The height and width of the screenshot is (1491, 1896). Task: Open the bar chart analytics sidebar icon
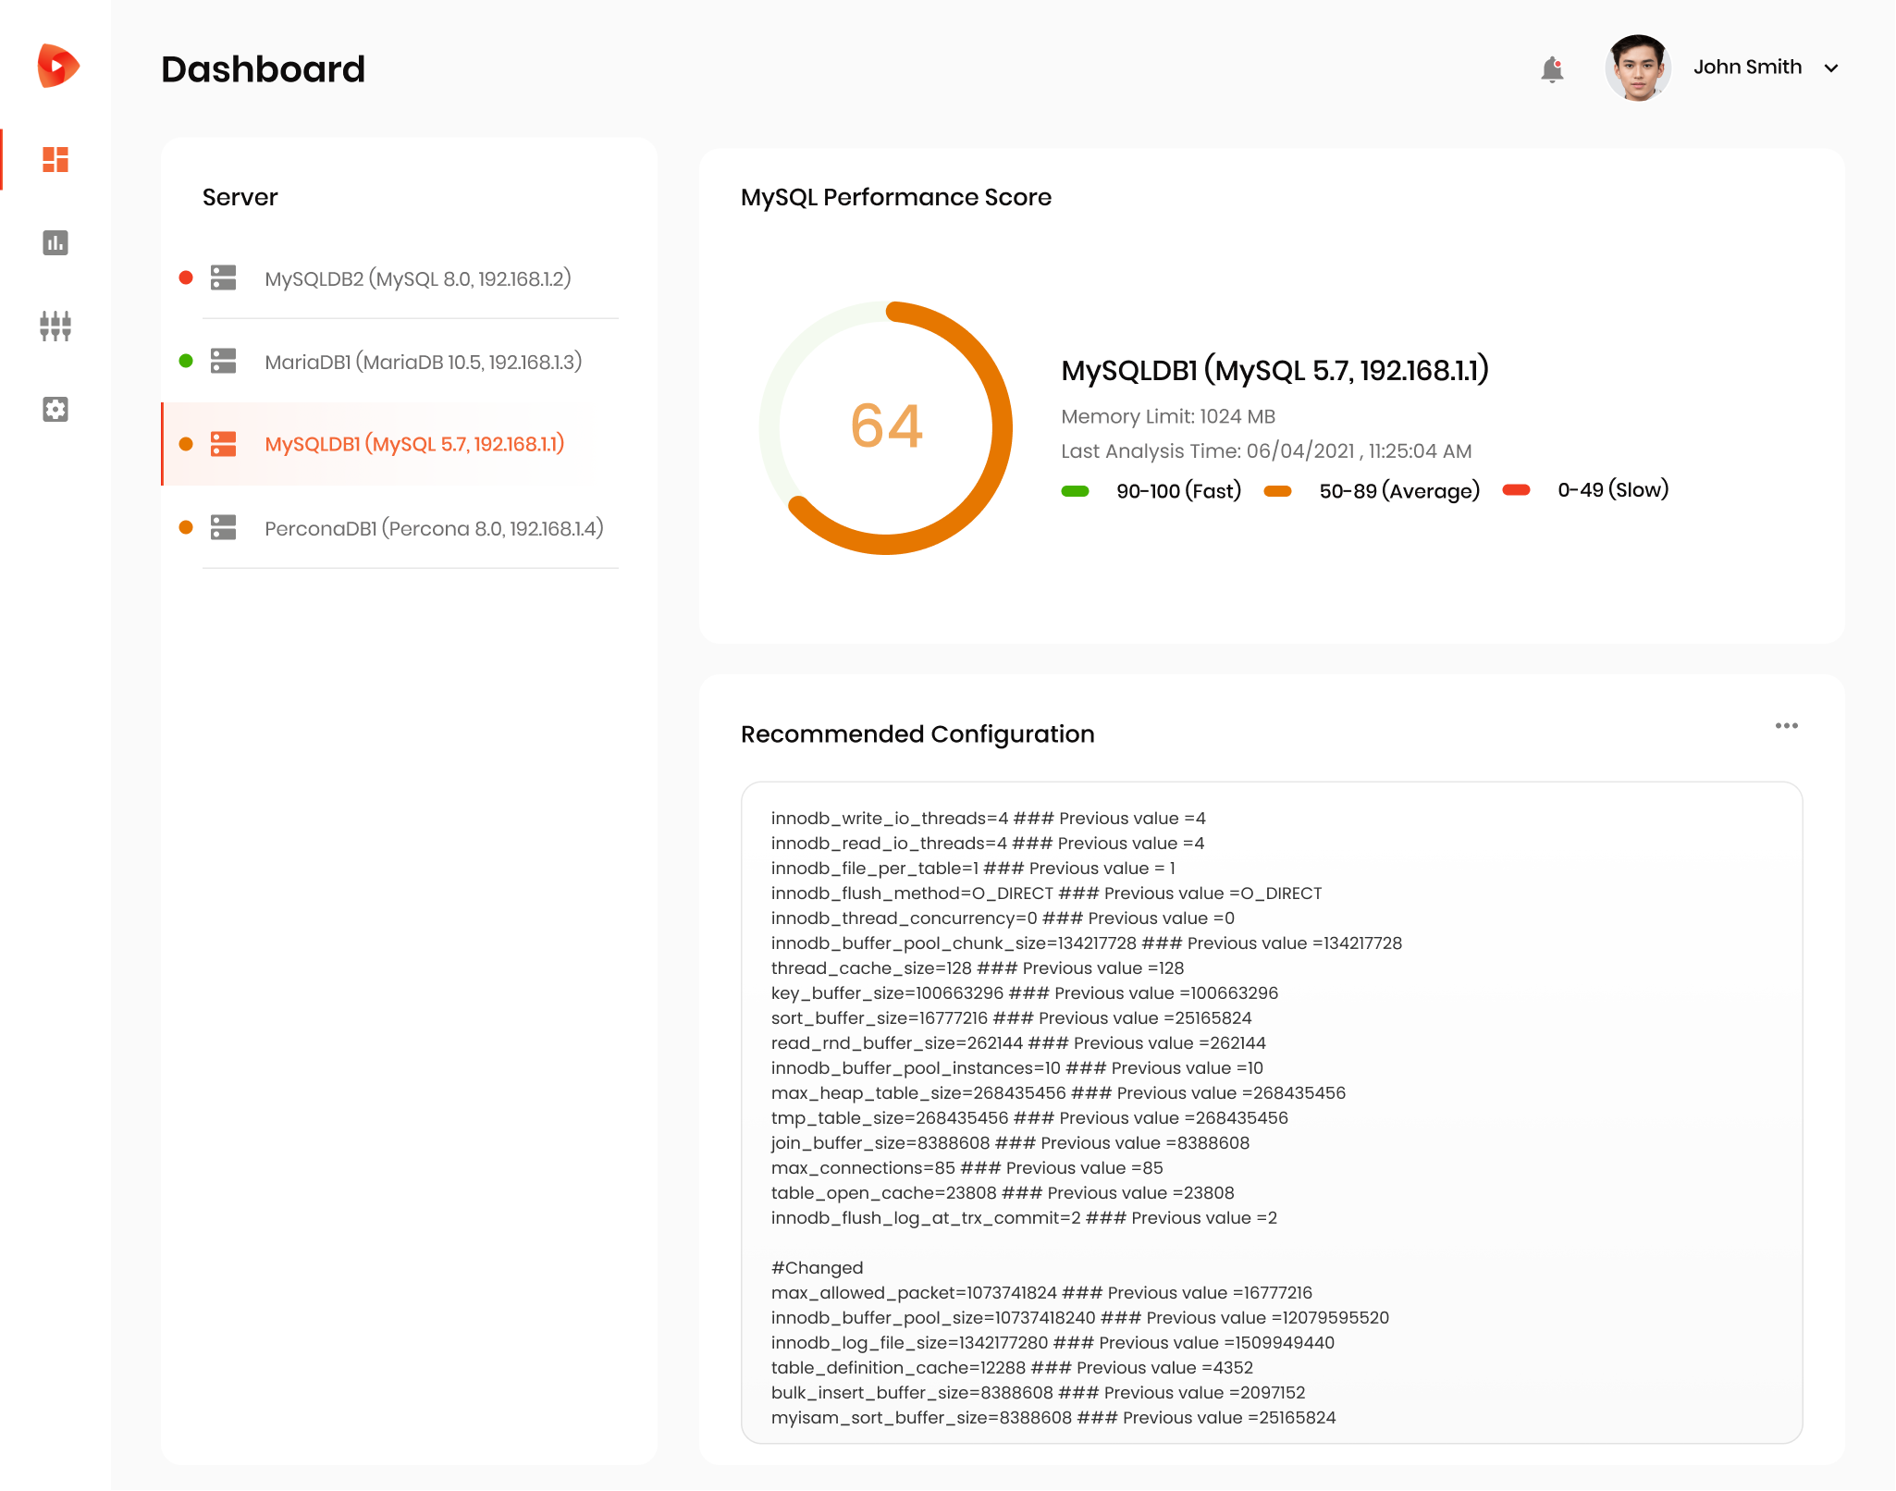pyautogui.click(x=55, y=242)
